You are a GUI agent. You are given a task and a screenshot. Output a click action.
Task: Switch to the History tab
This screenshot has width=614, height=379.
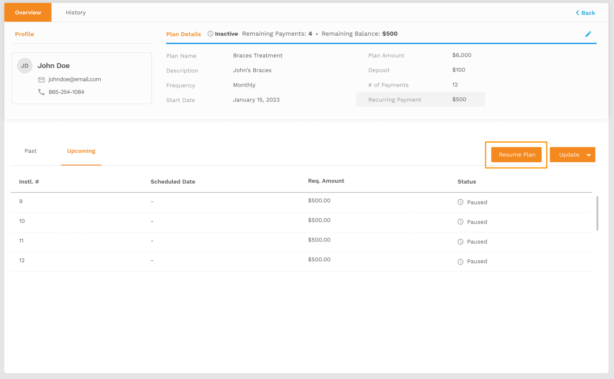click(76, 13)
